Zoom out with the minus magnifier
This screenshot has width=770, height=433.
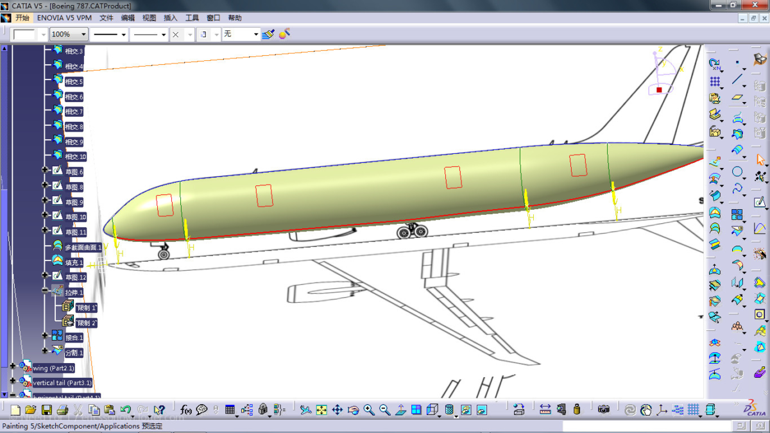[x=384, y=410]
